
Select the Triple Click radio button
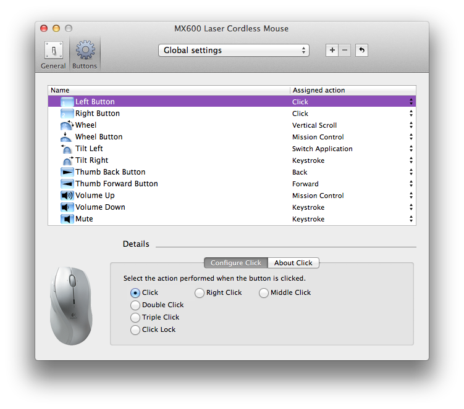click(135, 318)
